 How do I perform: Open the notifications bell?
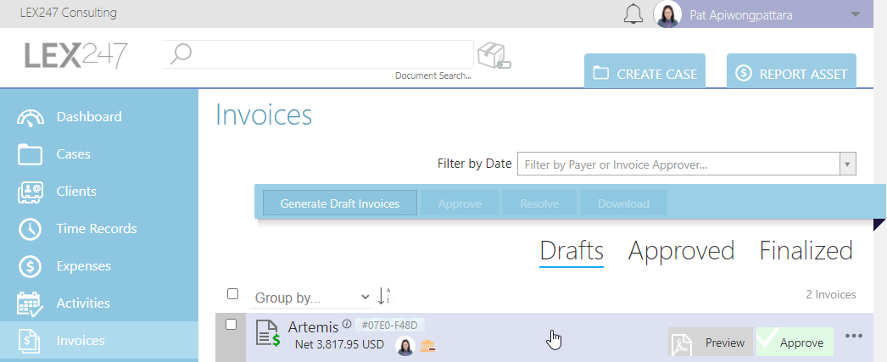click(x=633, y=14)
